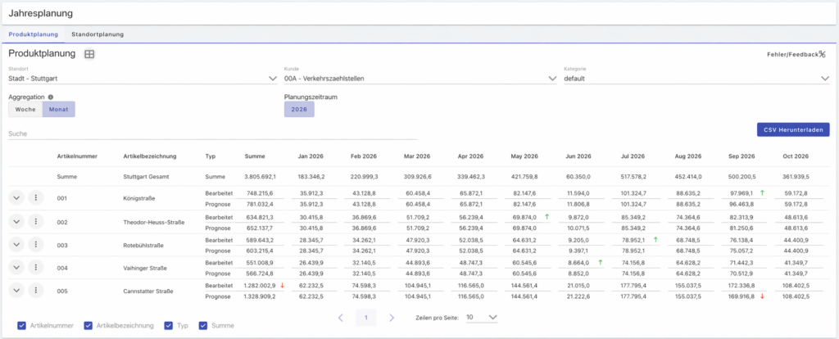
Task: Uncheck the Artikelnummer column checkbox
Action: coord(22,325)
